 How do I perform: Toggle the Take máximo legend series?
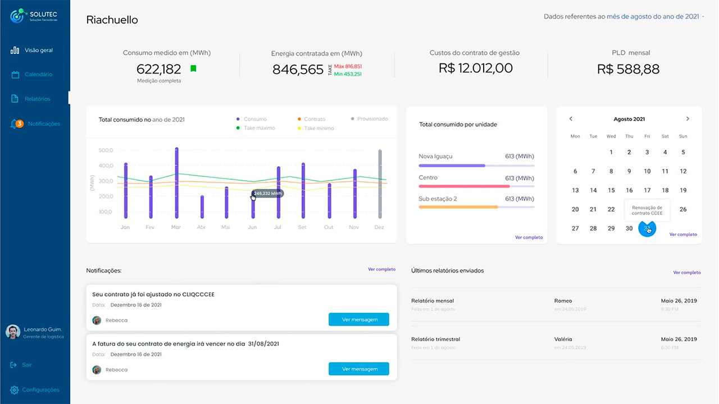[256, 128]
